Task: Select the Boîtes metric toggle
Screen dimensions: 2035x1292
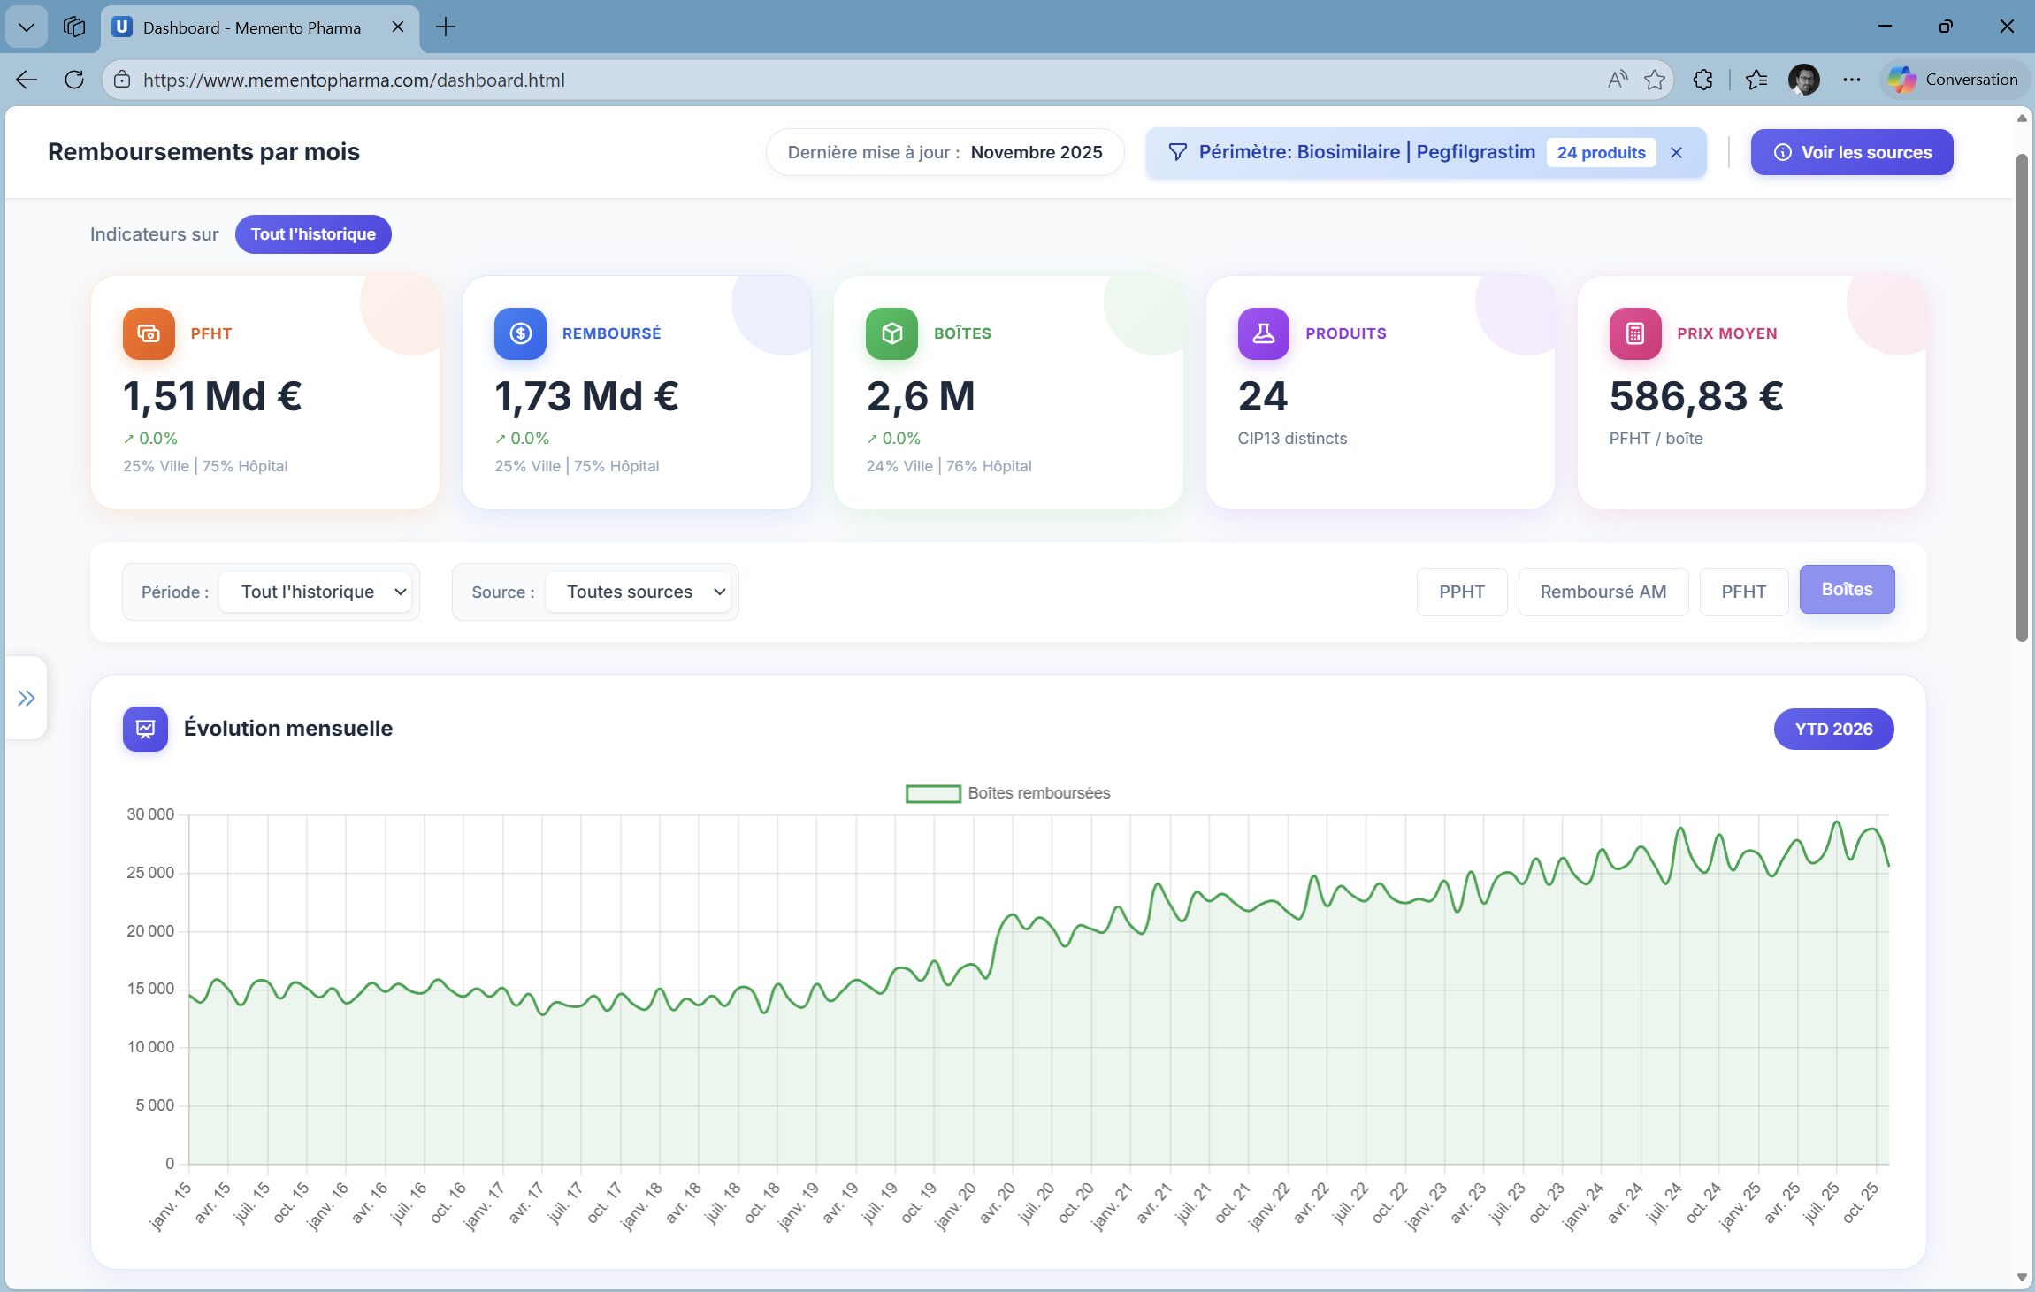Action: (x=1847, y=589)
